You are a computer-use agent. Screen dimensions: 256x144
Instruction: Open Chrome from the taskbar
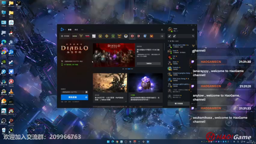(x=117, y=142)
